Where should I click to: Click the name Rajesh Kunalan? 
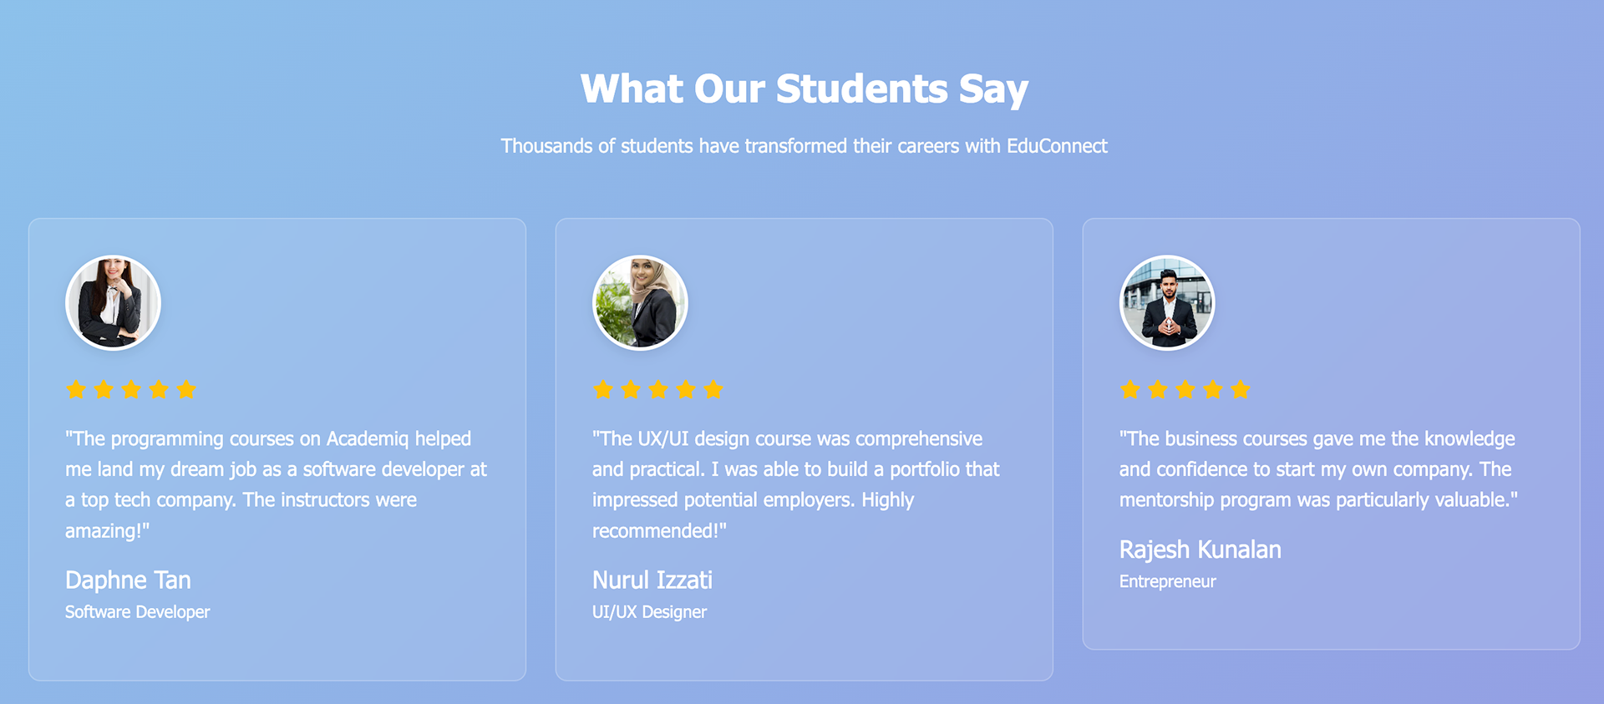[1200, 550]
